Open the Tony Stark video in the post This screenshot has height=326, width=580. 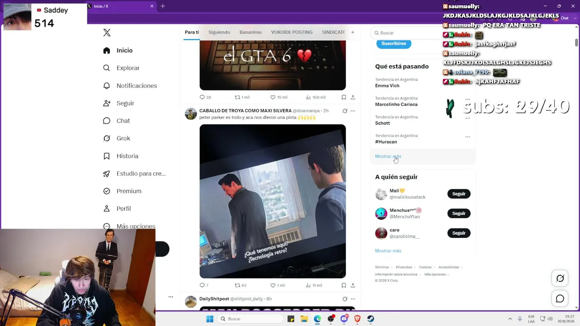point(273,201)
